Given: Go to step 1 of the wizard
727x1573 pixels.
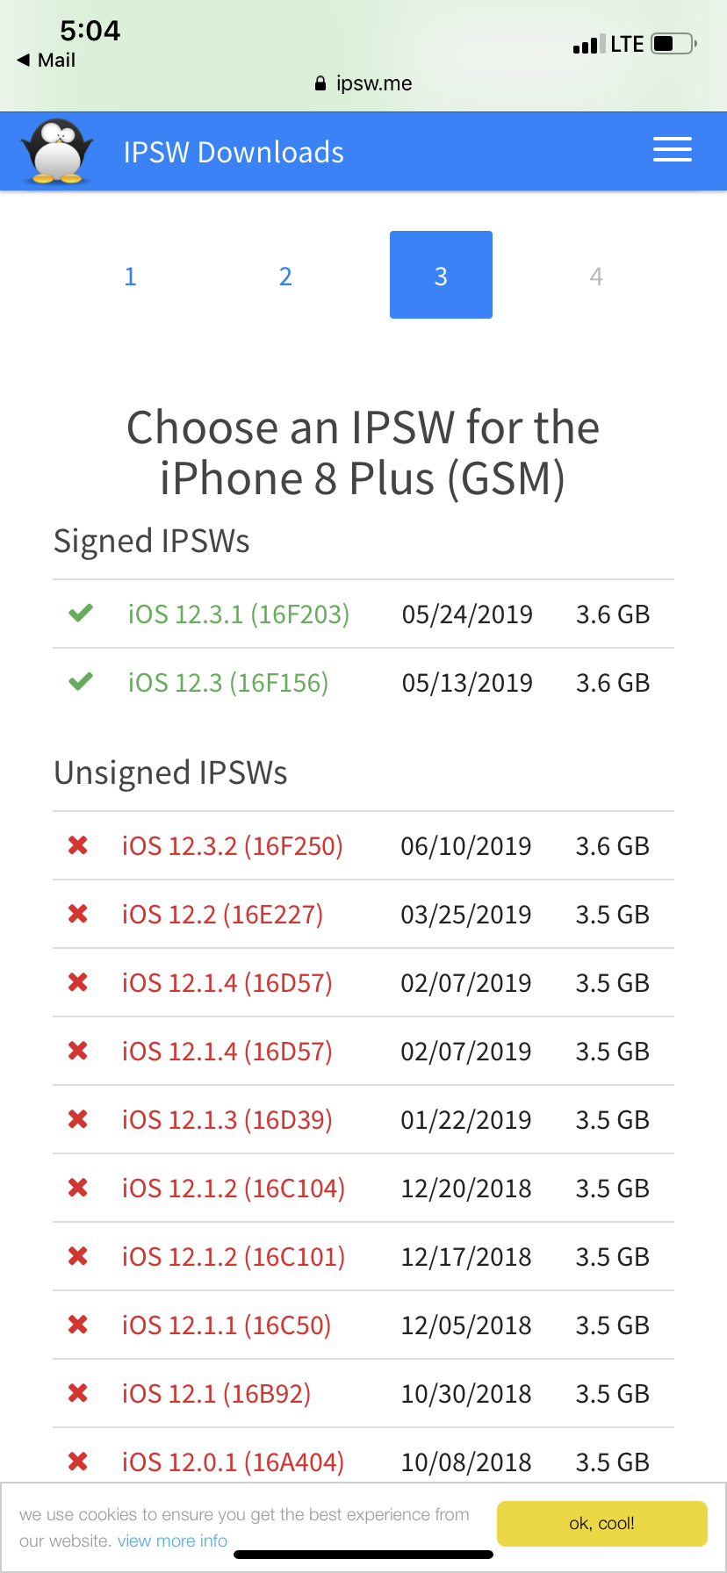Looking at the screenshot, I should click(x=130, y=276).
